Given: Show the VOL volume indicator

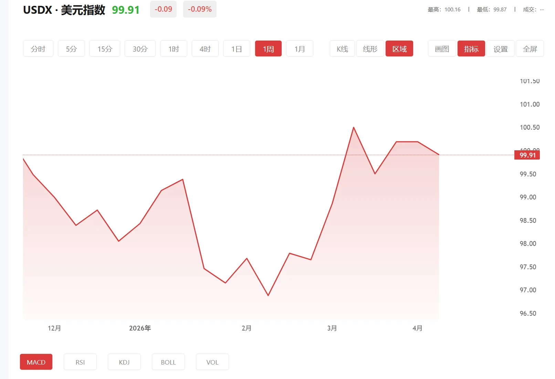Looking at the screenshot, I should [x=212, y=362].
